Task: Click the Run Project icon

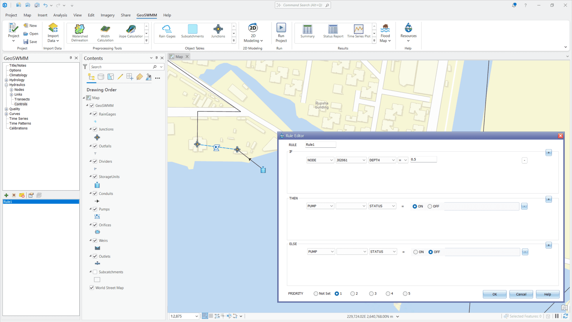Action: (x=281, y=33)
